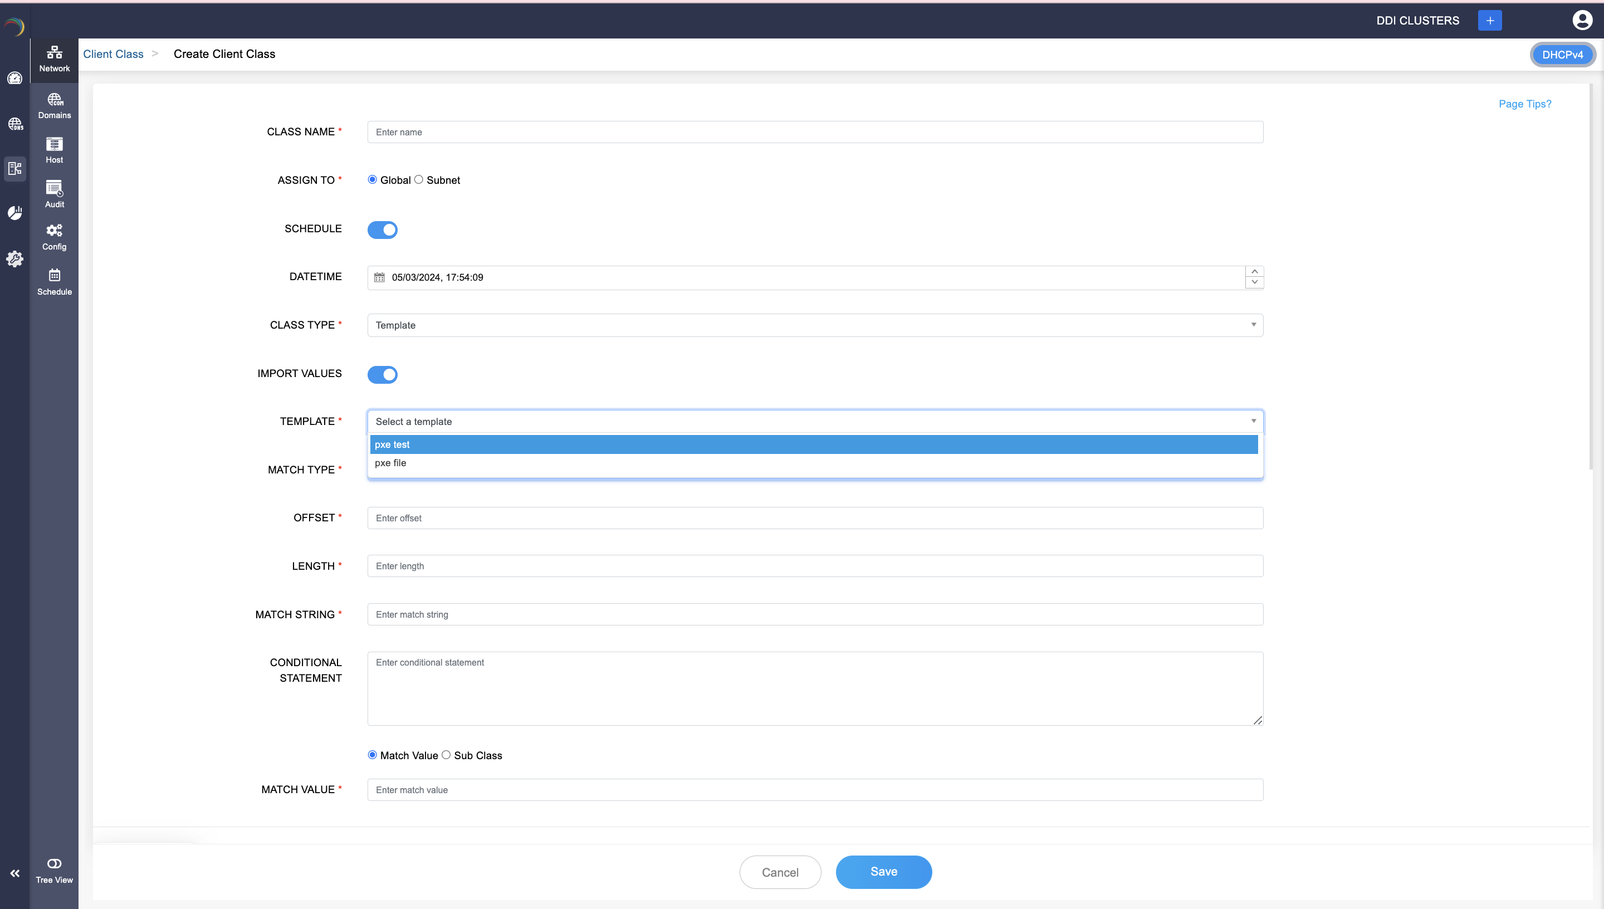This screenshot has height=909, width=1604.
Task: Increment the datetime up arrow
Action: coord(1254,272)
